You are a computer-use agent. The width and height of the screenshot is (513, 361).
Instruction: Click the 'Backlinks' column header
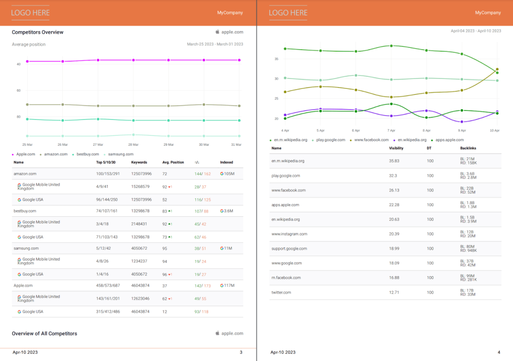tap(468, 148)
